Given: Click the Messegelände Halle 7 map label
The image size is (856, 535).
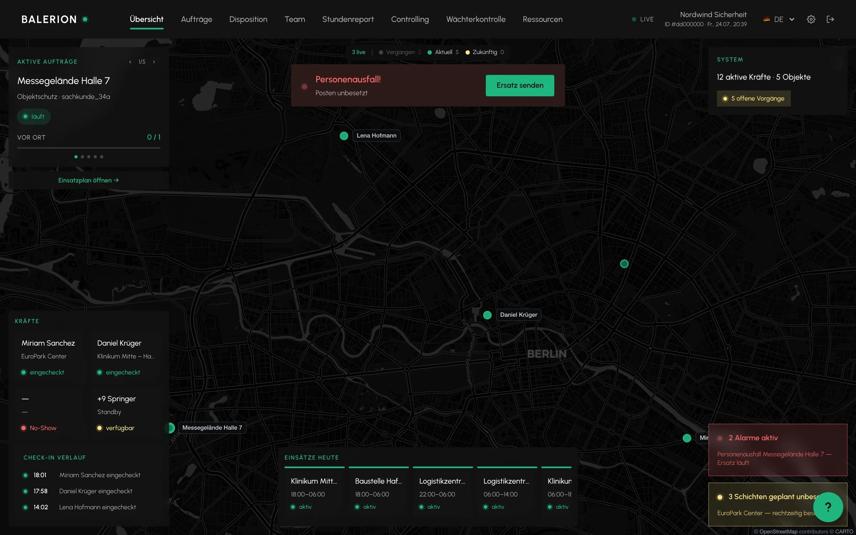Looking at the screenshot, I should pos(212,428).
